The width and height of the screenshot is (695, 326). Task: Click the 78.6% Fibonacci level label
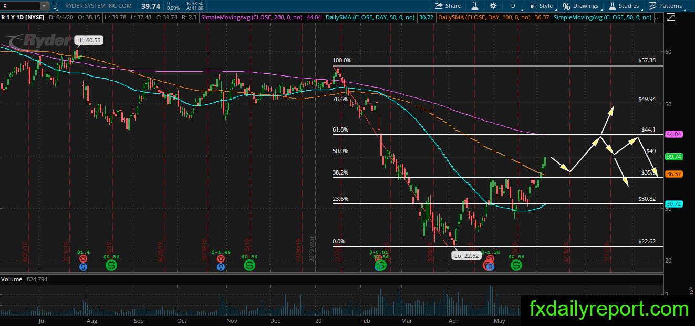340,99
